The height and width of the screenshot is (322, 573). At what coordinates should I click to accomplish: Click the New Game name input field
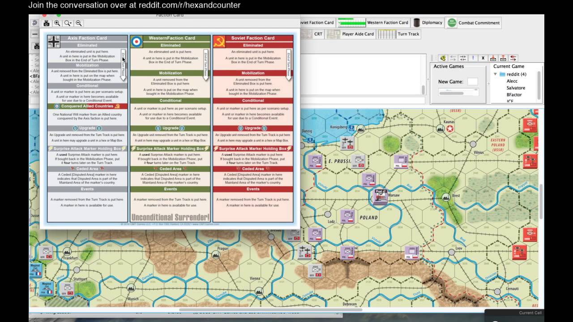pos(472,81)
